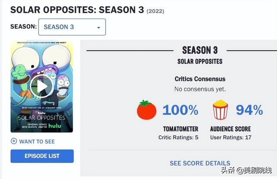Click the Tomatometer label
Viewport: 277px width, 179px height.
tap(180, 129)
